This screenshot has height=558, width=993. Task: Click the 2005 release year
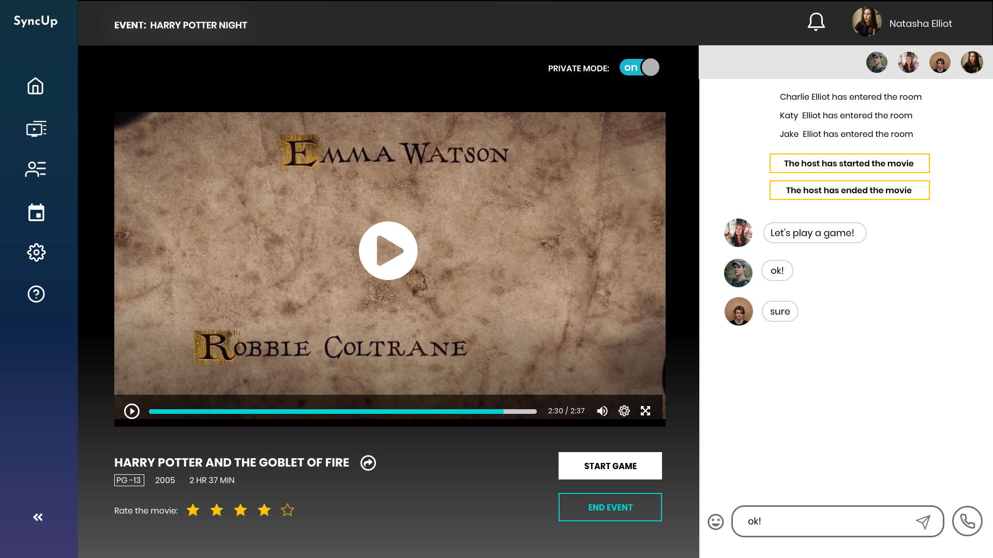(x=165, y=481)
